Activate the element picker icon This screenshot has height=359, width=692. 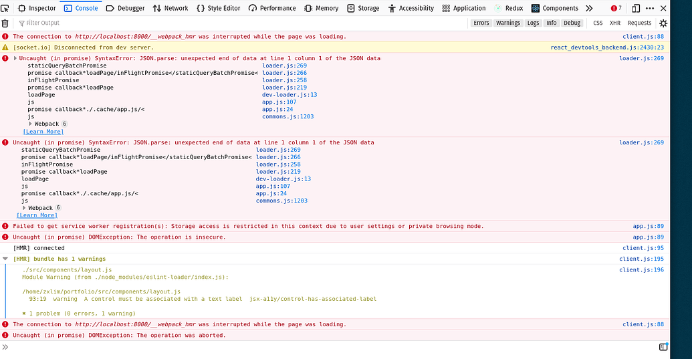coord(5,8)
